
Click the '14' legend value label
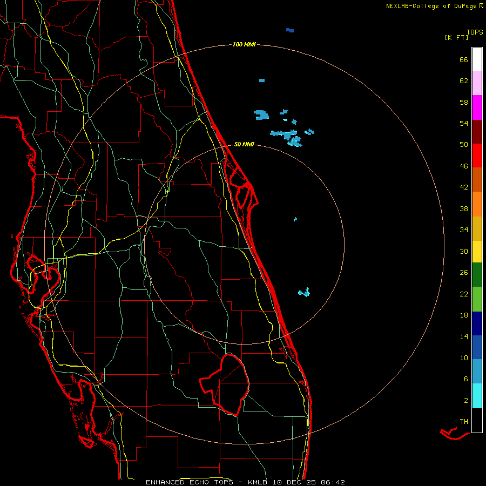pos(464,336)
